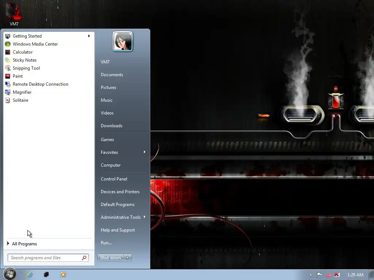Expand the Getting Started submenu arrow
Image resolution: width=374 pixels, height=280 pixels.
point(89,36)
